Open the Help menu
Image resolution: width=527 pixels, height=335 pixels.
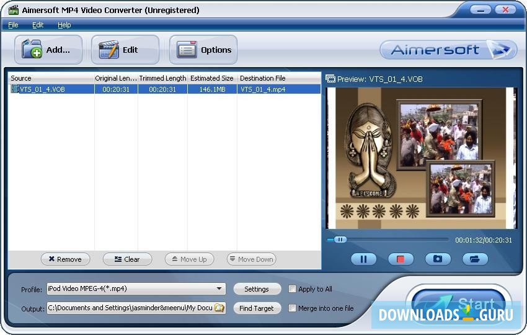[64, 25]
